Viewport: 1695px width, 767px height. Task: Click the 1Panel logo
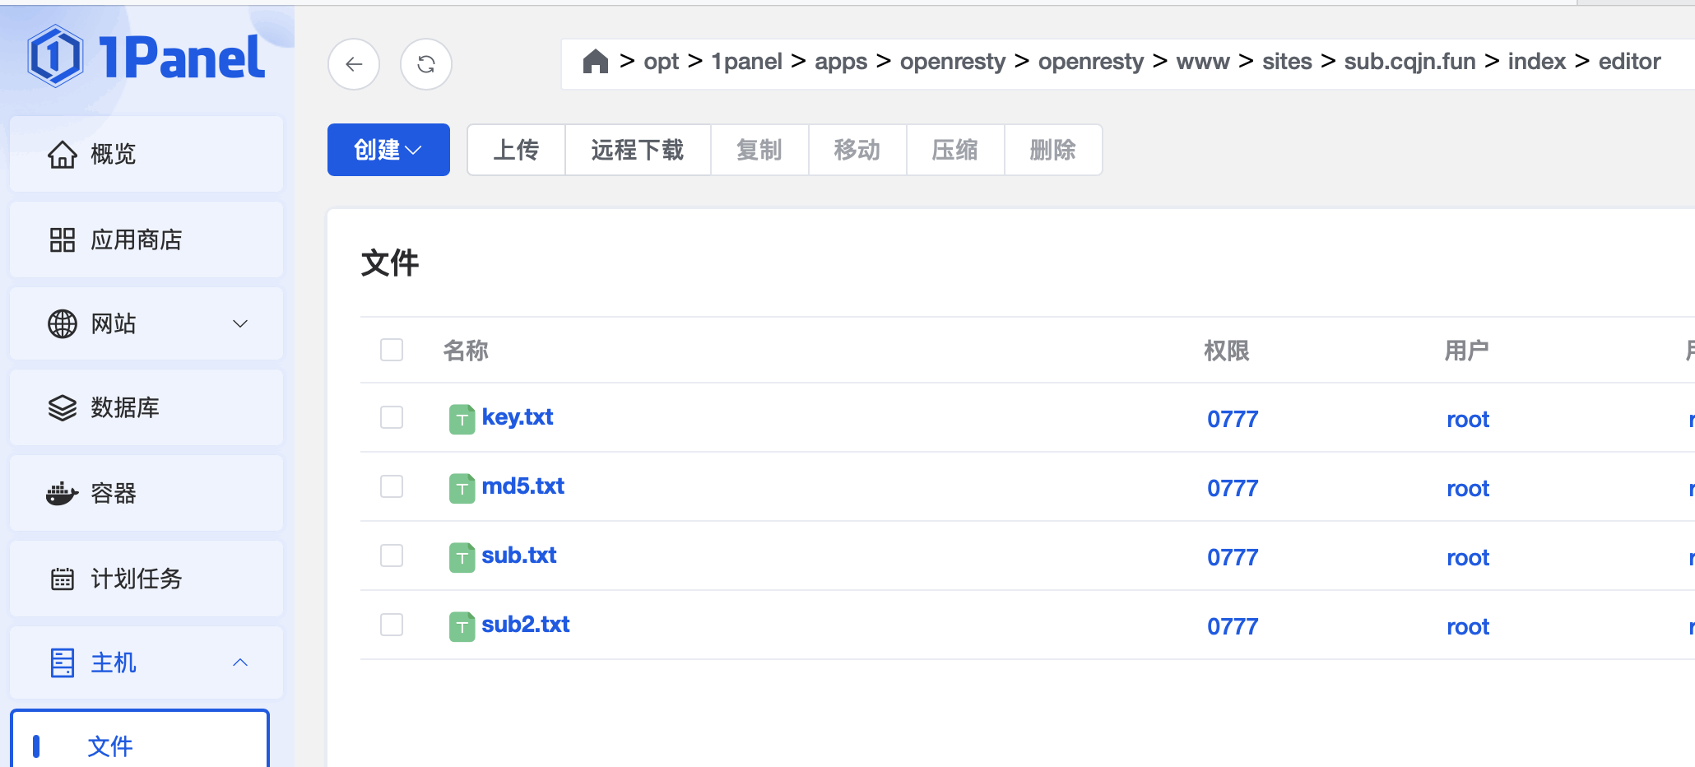[146, 58]
